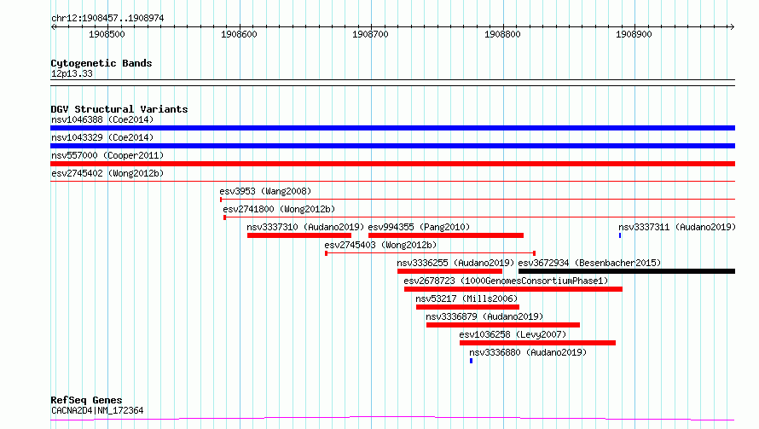Click the black esv3672934 (Besenbacher2015) bar
This screenshot has height=429, width=759.
(627, 271)
